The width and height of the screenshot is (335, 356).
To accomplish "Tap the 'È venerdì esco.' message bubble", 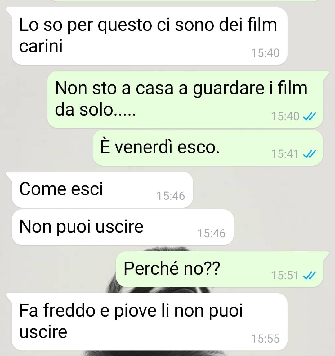I will [x=208, y=148].
